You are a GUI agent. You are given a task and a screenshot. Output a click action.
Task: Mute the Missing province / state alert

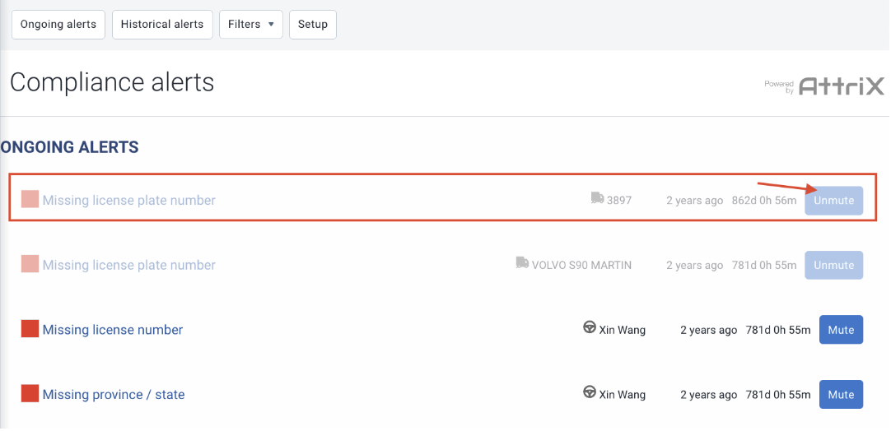click(841, 395)
